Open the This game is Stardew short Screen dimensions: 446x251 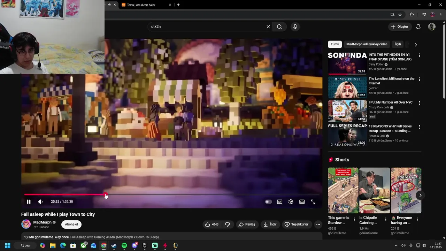pyautogui.click(x=343, y=190)
